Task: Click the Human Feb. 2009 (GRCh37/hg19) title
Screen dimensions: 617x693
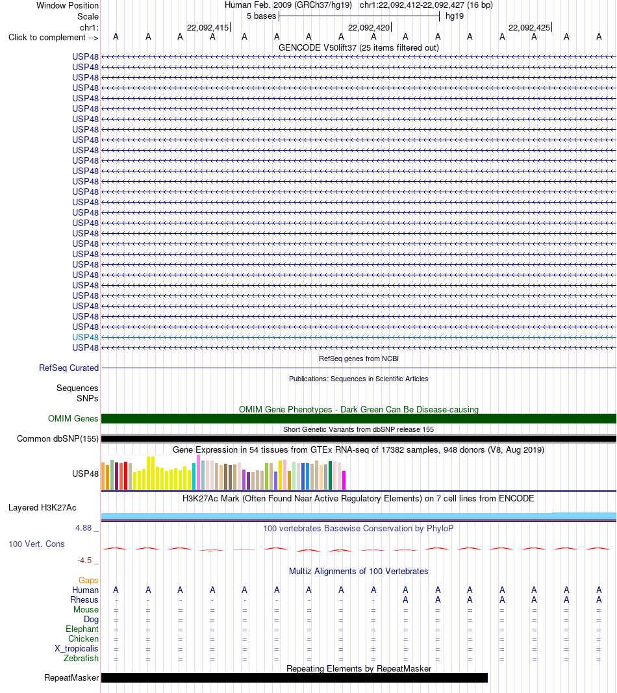Action: [x=288, y=5]
